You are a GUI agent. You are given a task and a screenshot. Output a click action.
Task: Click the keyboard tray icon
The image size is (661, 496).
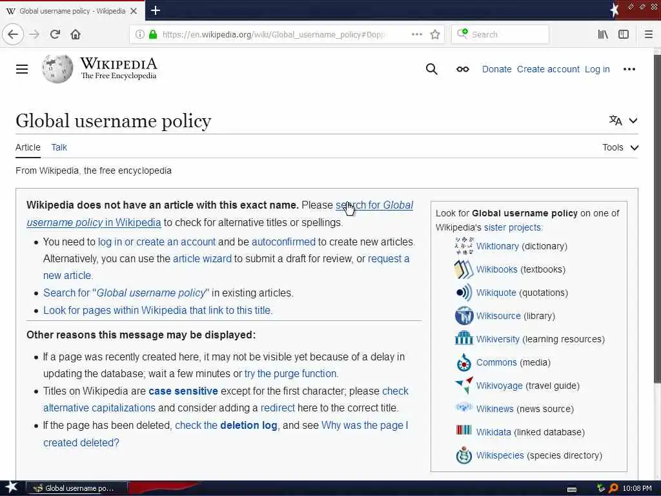tap(572, 489)
